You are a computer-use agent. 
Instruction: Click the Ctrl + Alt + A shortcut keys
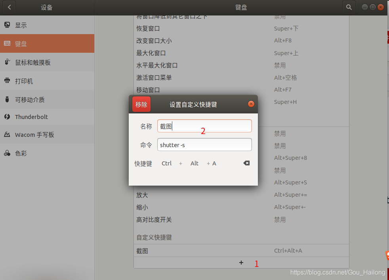189,163
